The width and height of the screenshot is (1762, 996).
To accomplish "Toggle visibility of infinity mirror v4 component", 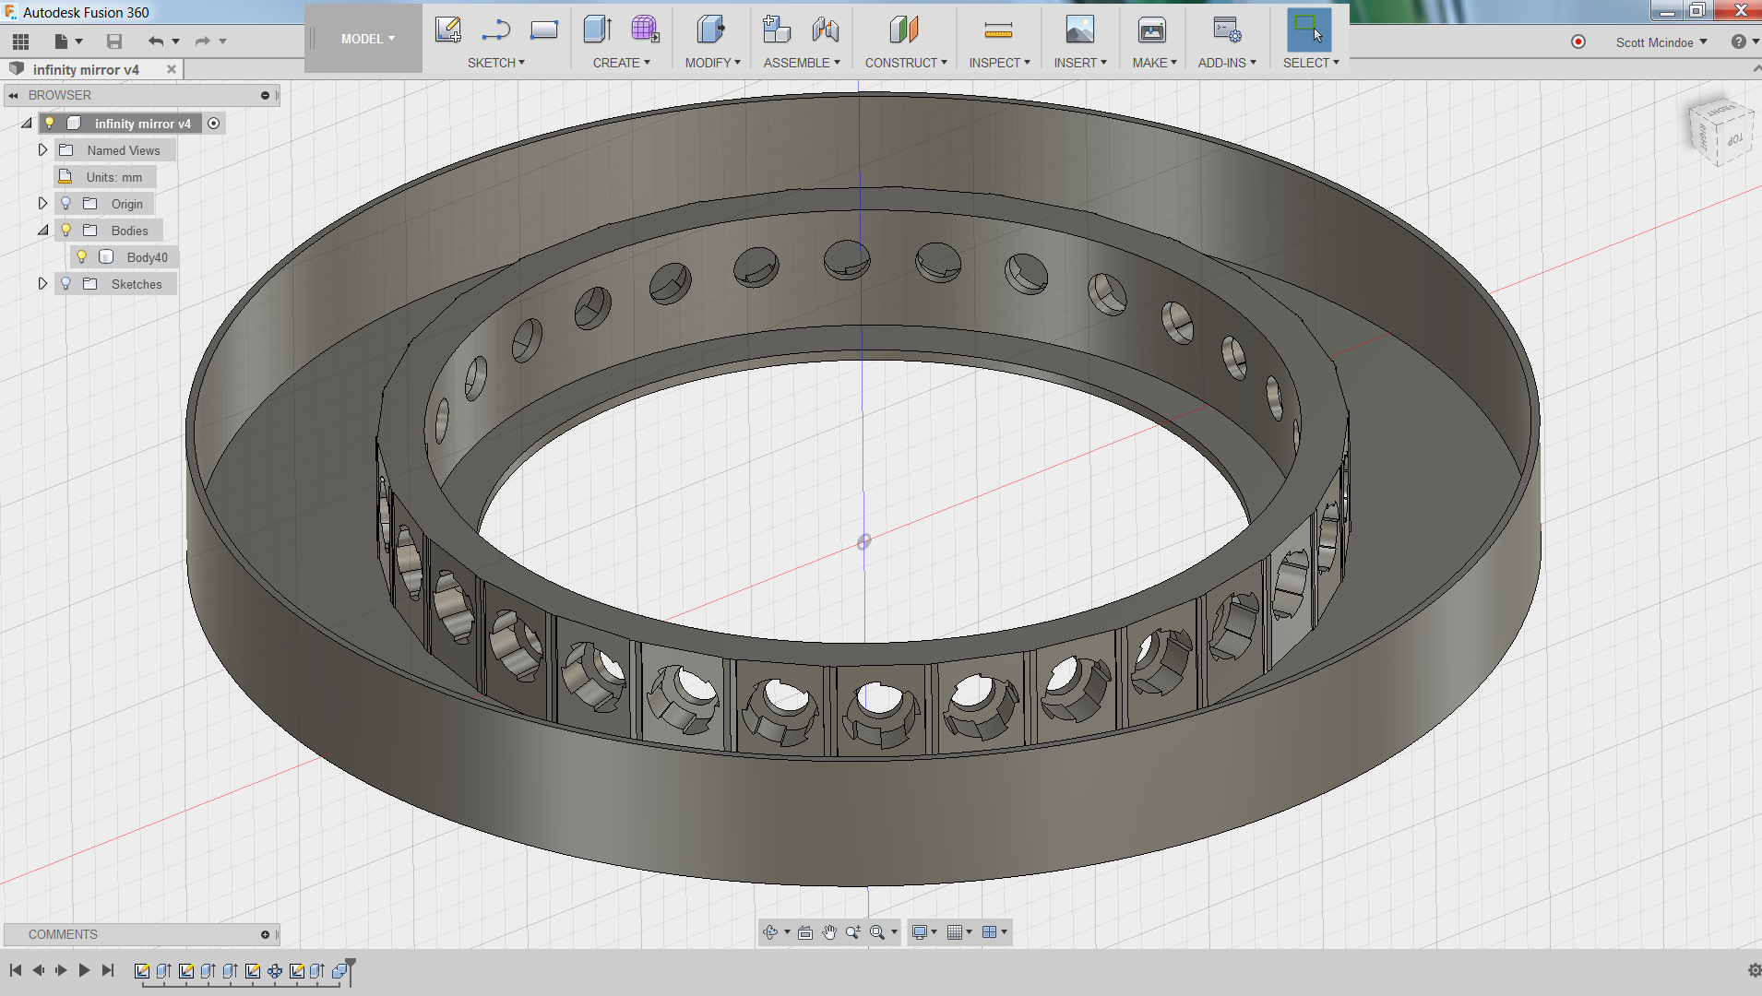I will [50, 124].
